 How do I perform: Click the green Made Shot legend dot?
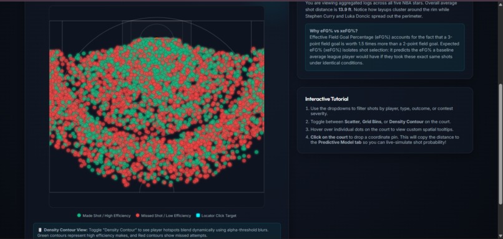(x=79, y=215)
